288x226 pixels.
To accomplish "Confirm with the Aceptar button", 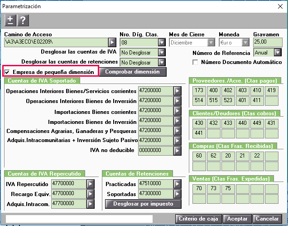I will point(237,219).
